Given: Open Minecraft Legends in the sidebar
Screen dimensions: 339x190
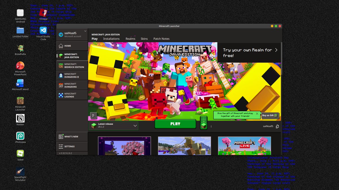Looking at the screenshot, I should (72, 95).
